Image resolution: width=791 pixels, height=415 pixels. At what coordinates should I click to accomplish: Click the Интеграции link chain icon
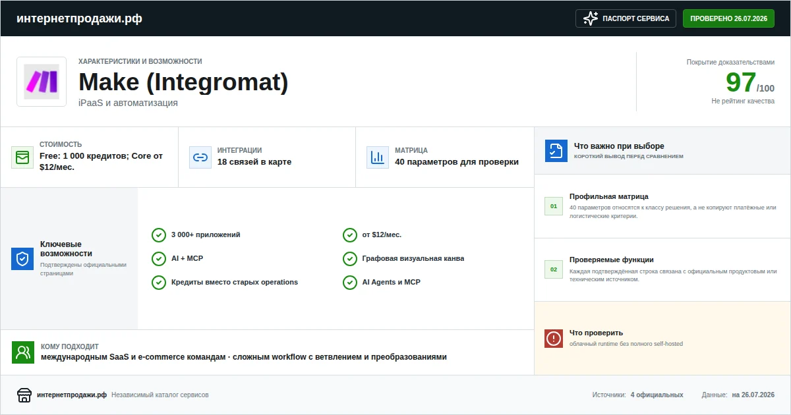point(200,157)
